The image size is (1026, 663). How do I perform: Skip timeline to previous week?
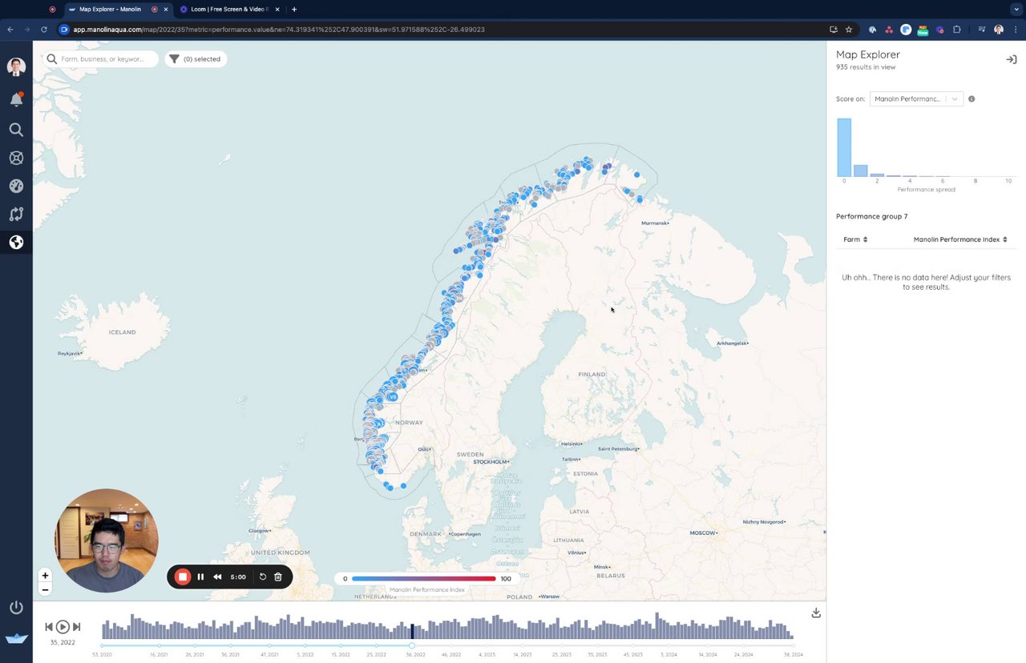pyautogui.click(x=49, y=627)
